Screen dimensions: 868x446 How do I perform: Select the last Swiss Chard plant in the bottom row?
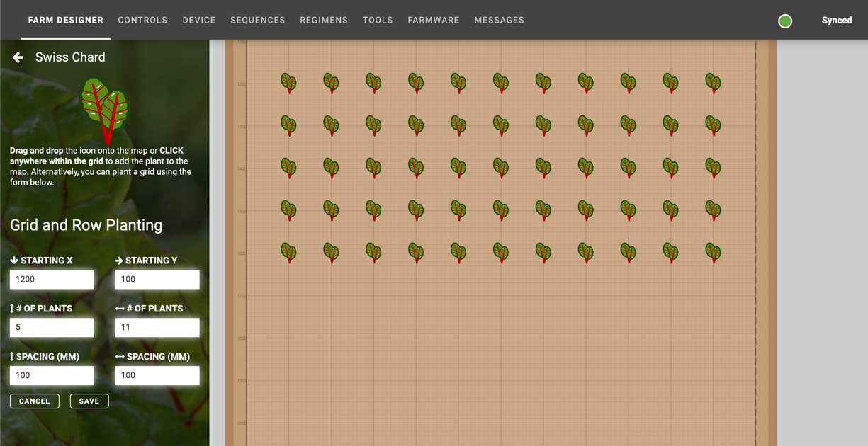[713, 253]
